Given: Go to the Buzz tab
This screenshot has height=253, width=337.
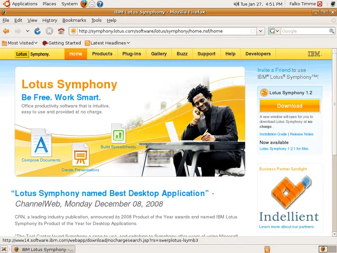Looking at the screenshot, I should [182, 54].
